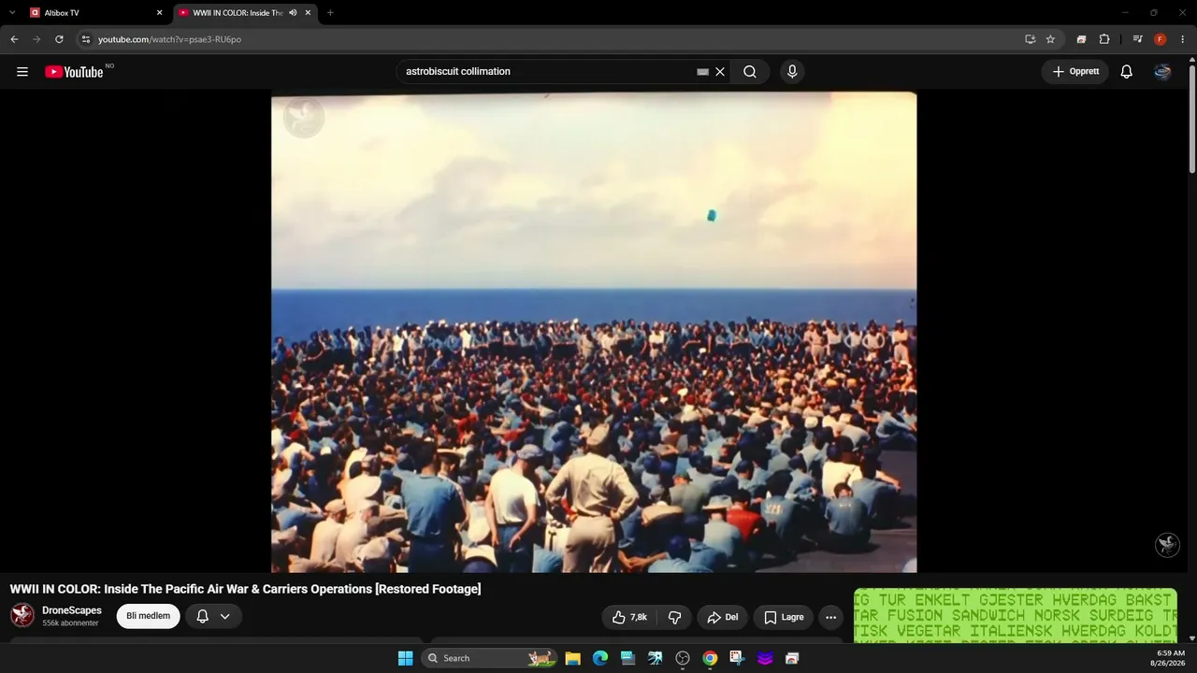Click the video player frame

point(594,332)
